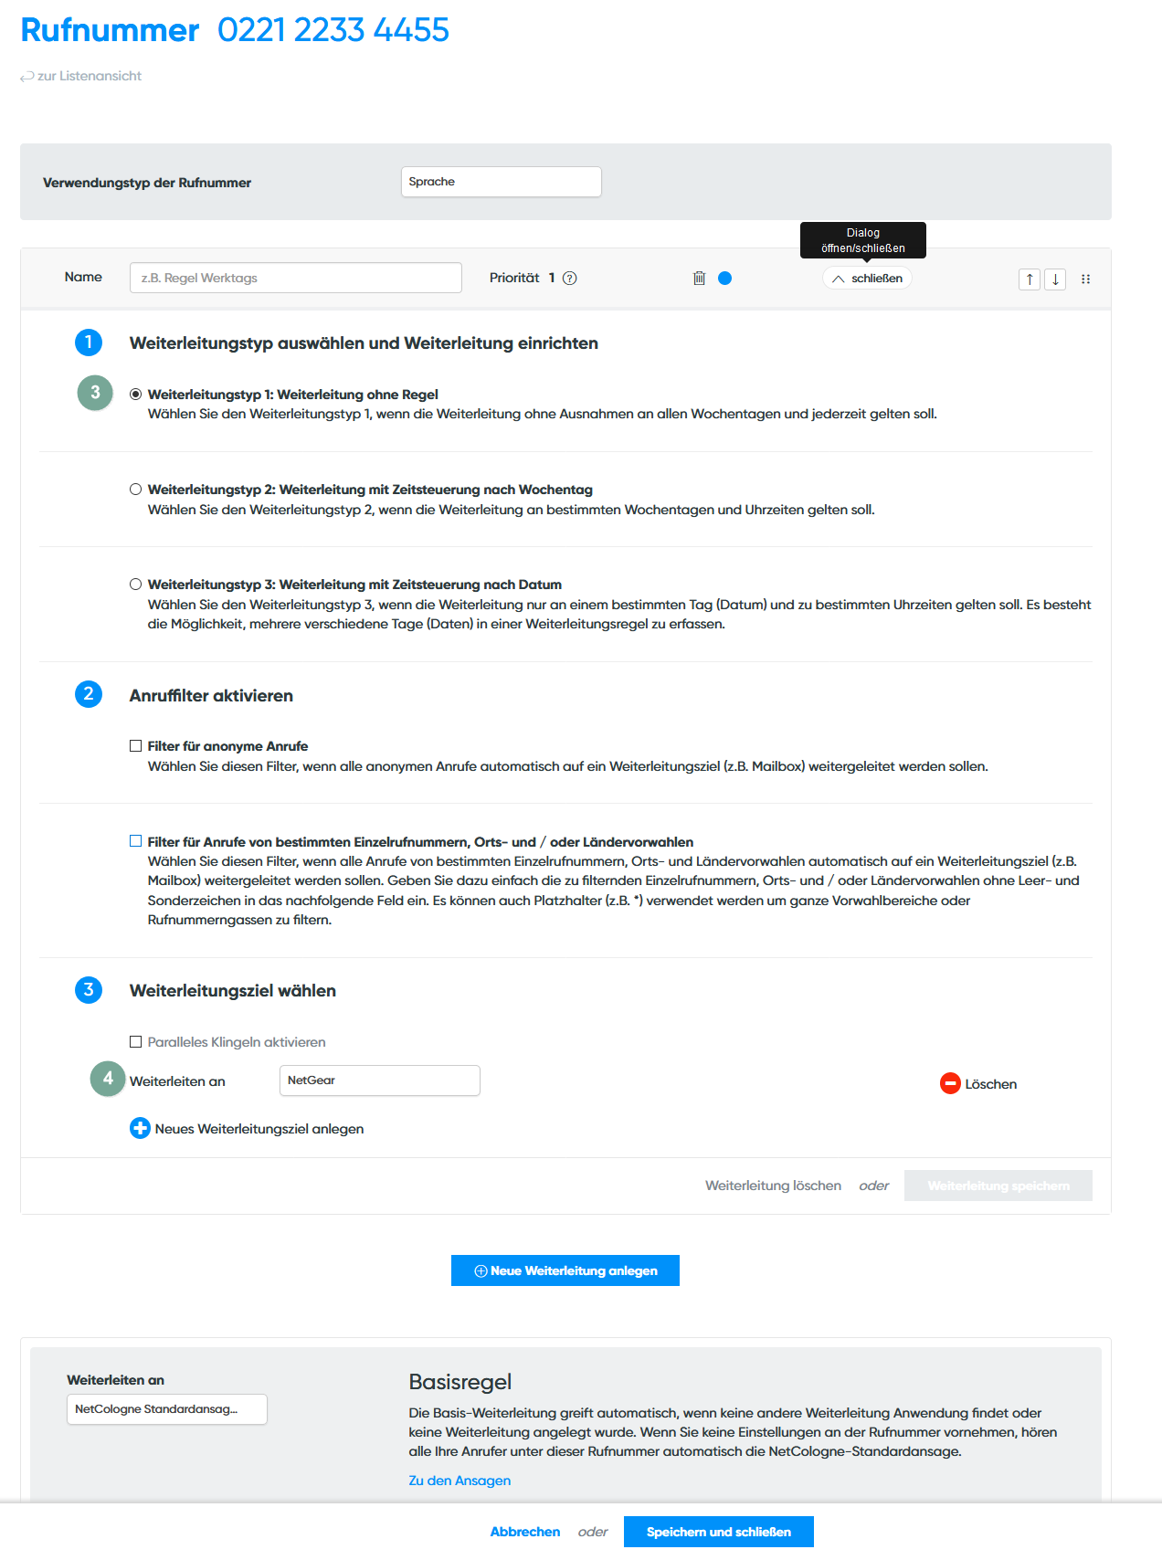The width and height of the screenshot is (1162, 1560).
Task: Click the blue status dot indicator
Action: [724, 279]
